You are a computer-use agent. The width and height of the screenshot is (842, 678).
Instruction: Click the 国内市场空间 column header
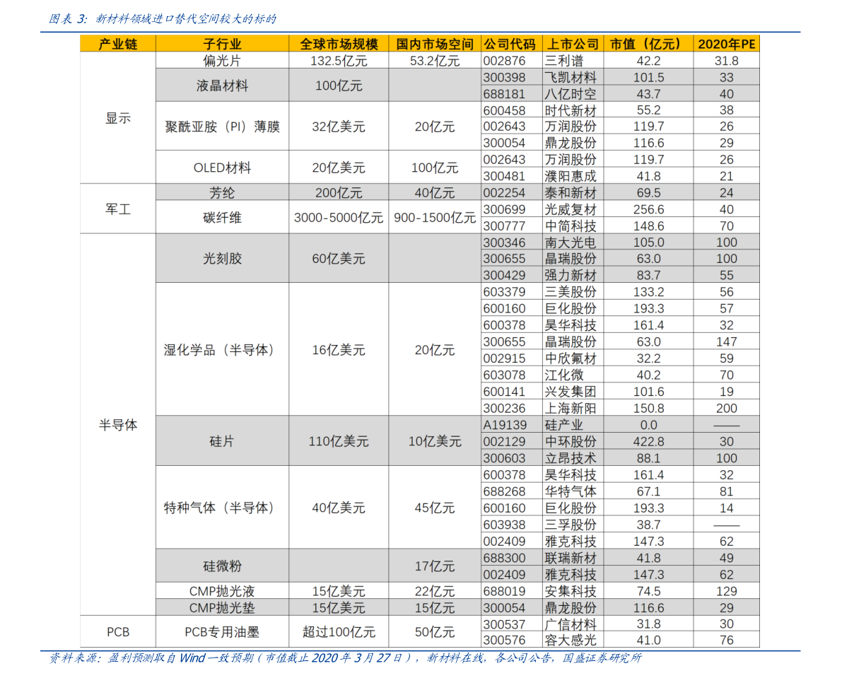click(x=434, y=44)
